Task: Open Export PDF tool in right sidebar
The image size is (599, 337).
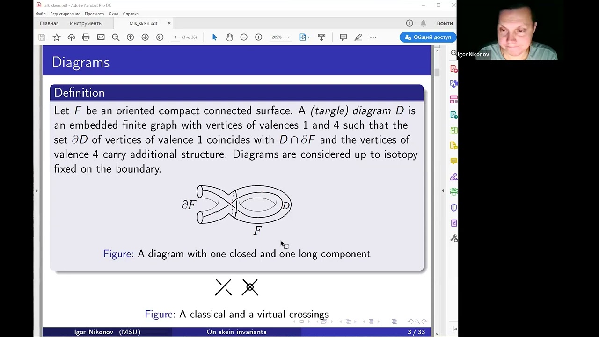Action: tap(453, 115)
